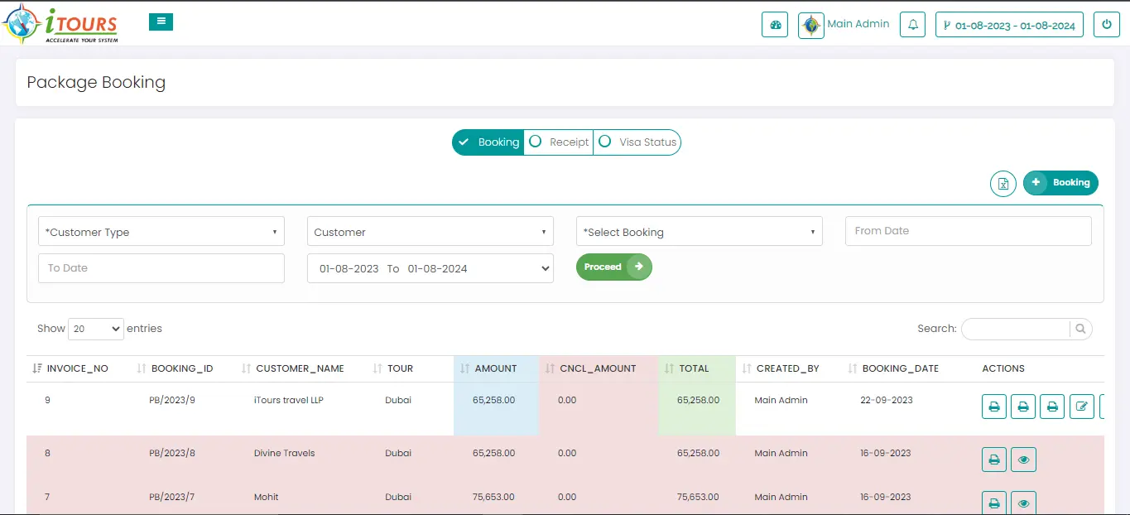The image size is (1130, 515).
Task: Click the search magnifier icon
Action: point(1080,329)
